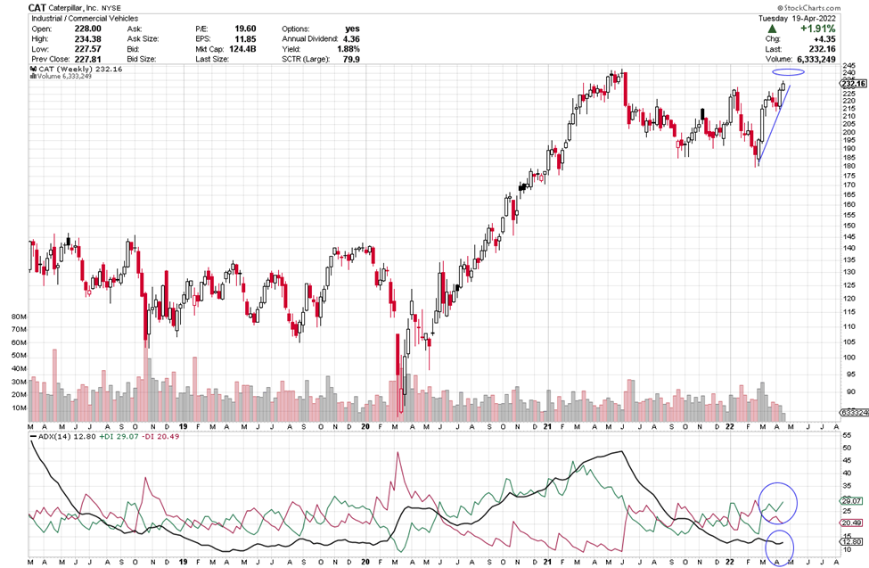Click the black ADX line marker in legend
869x568 pixels.
(x=33, y=437)
